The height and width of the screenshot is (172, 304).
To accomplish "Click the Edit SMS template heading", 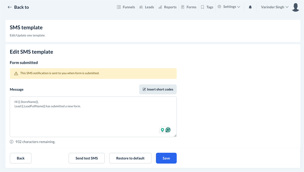I will point(31,52).
